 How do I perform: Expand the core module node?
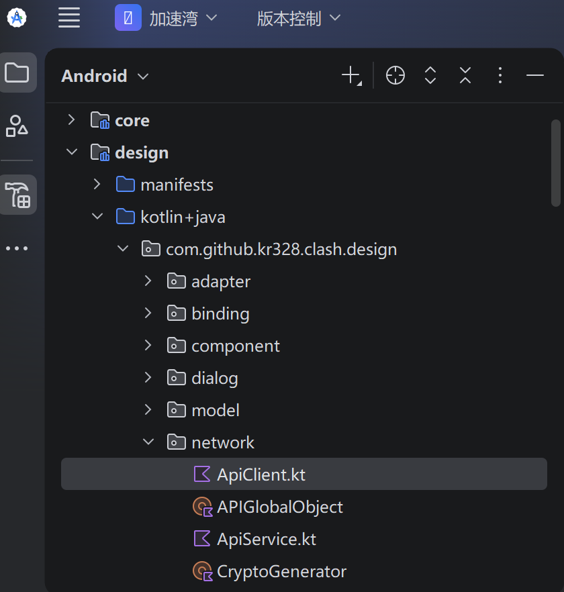click(x=71, y=119)
